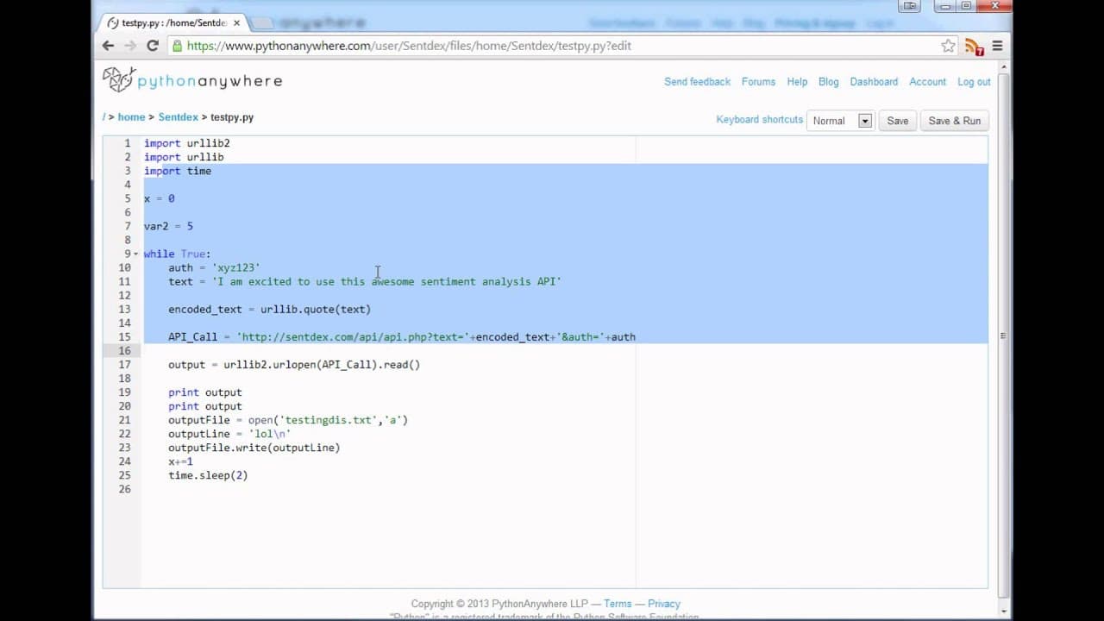Go back with browser back arrow

[x=108, y=46]
